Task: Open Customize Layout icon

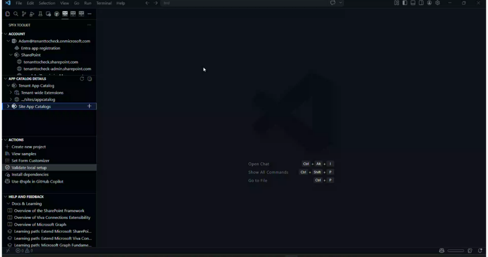Action: (396, 3)
